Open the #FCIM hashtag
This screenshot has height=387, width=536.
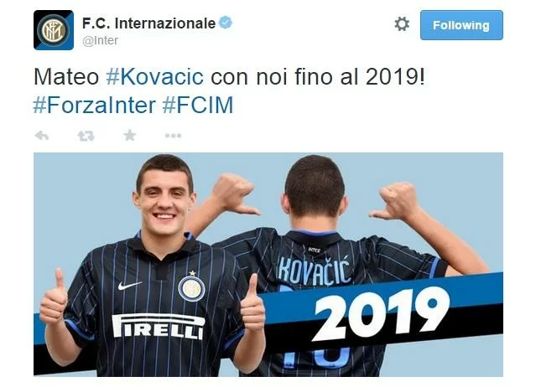(x=198, y=105)
